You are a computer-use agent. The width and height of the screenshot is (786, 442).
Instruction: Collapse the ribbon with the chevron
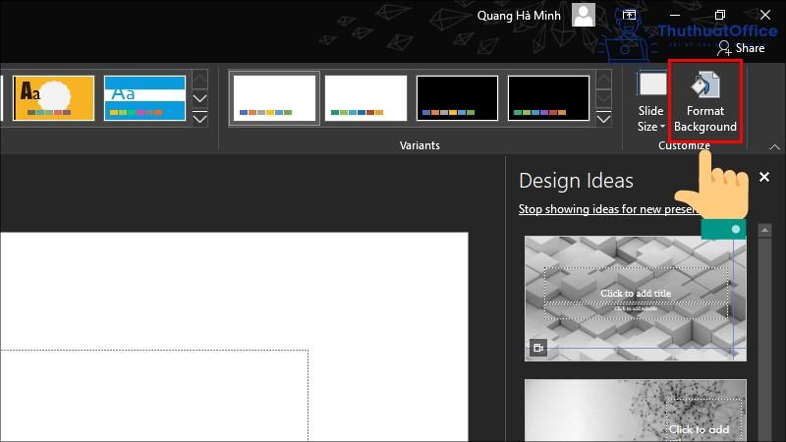(774, 146)
